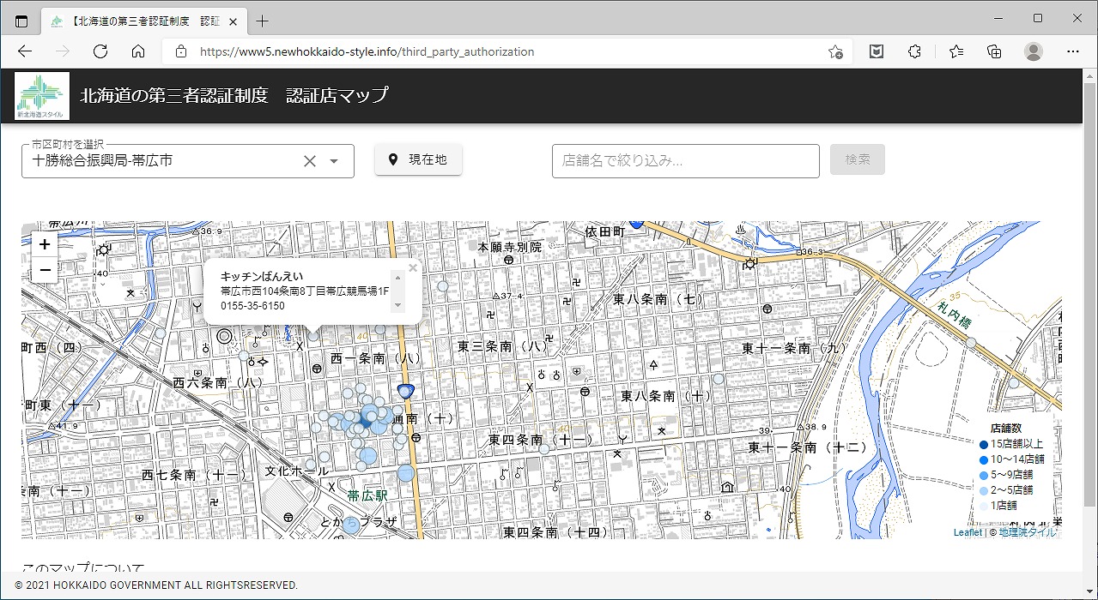Open the Leaflet attribution link
This screenshot has height=600, width=1098.
click(968, 532)
